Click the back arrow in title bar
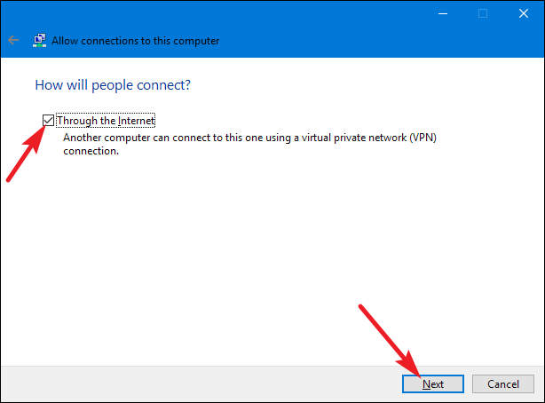 (x=13, y=40)
